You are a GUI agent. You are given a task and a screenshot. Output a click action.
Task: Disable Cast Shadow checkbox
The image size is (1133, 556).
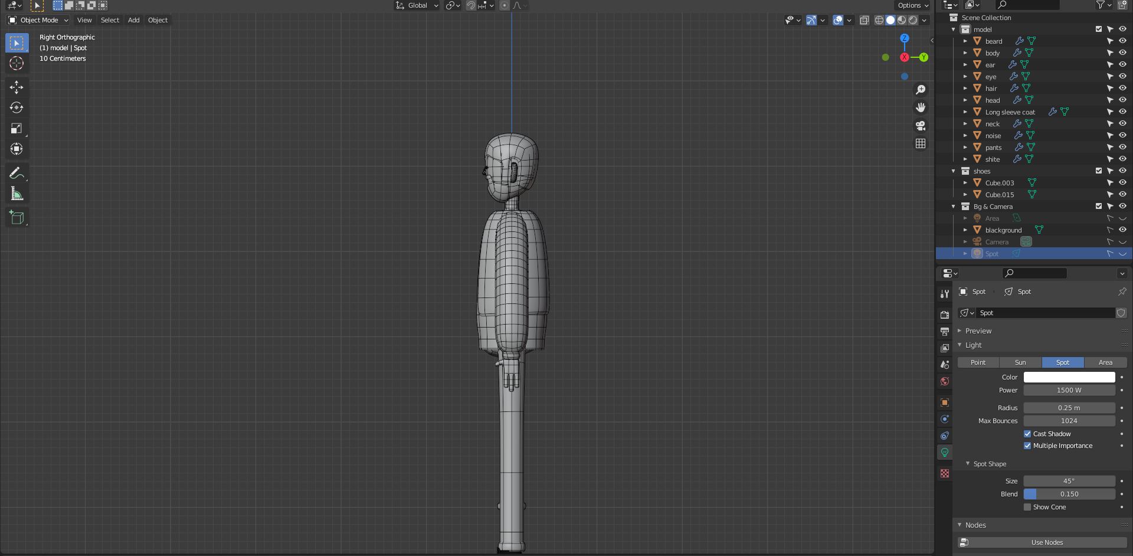click(1027, 434)
